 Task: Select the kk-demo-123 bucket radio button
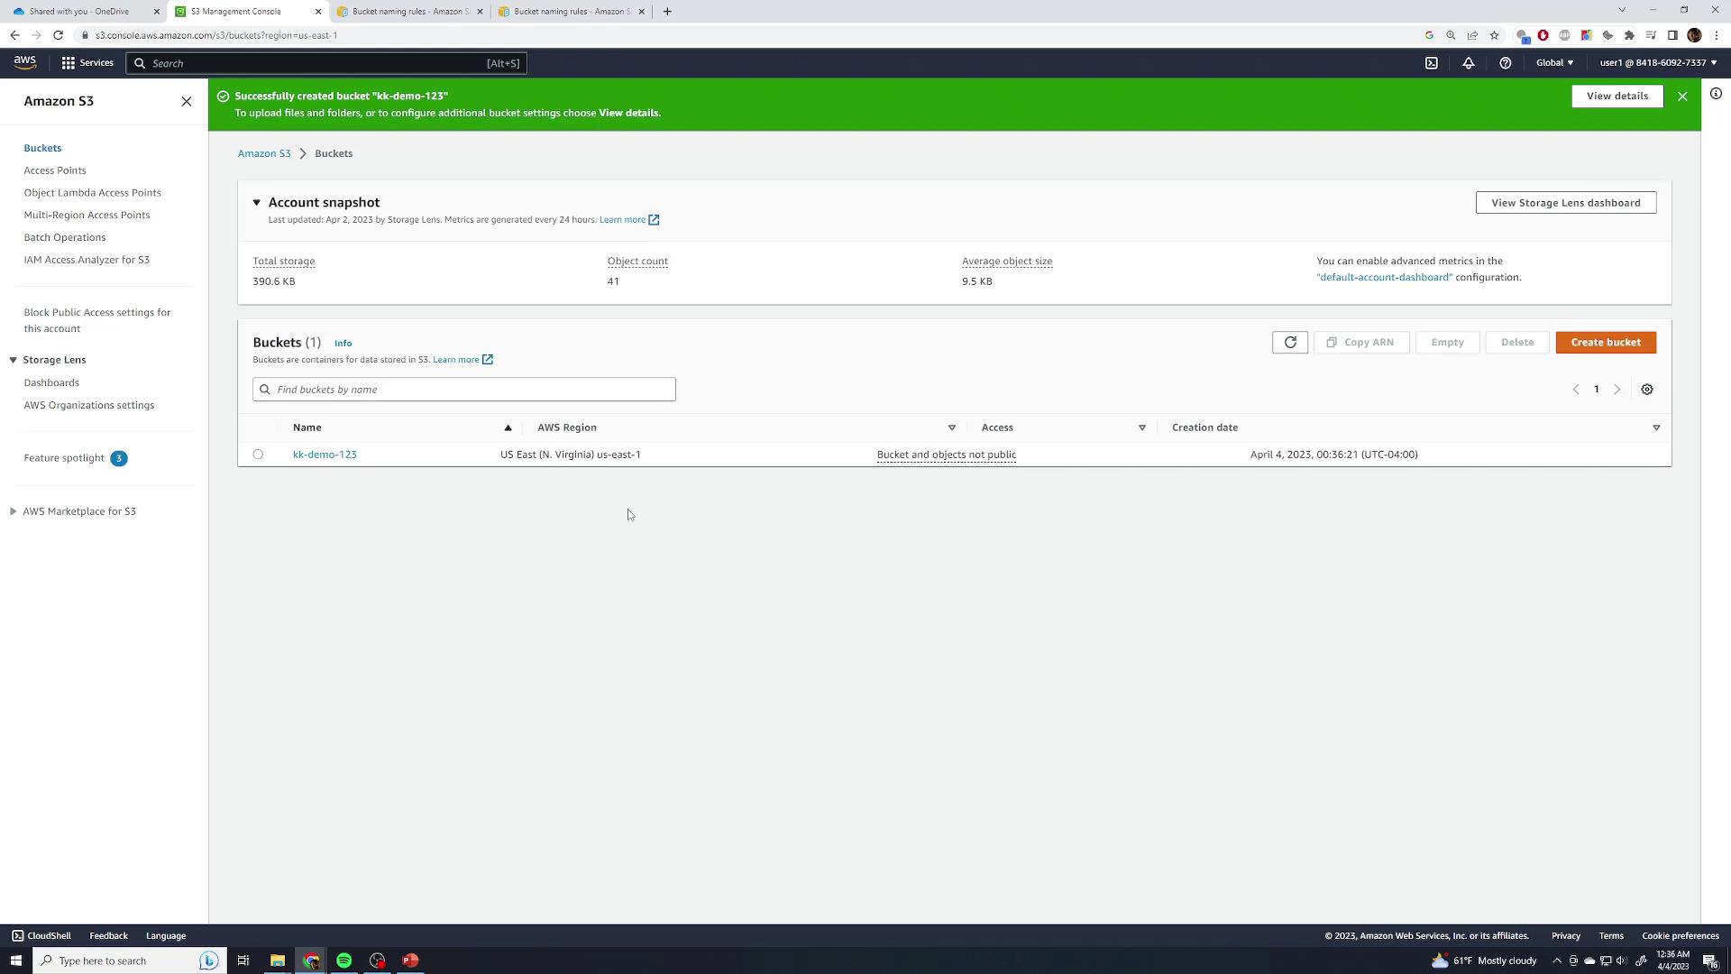point(258,455)
